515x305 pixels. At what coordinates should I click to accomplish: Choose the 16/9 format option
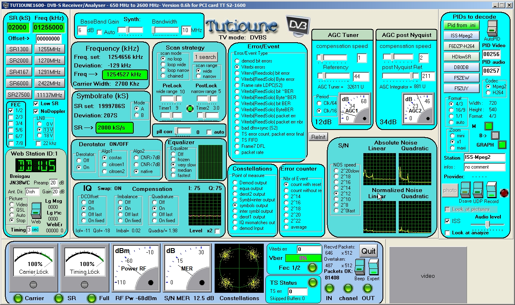(x=451, y=110)
